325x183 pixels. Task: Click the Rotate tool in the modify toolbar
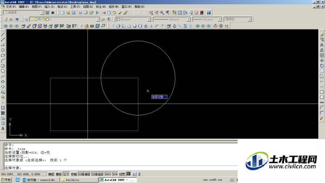point(322,66)
